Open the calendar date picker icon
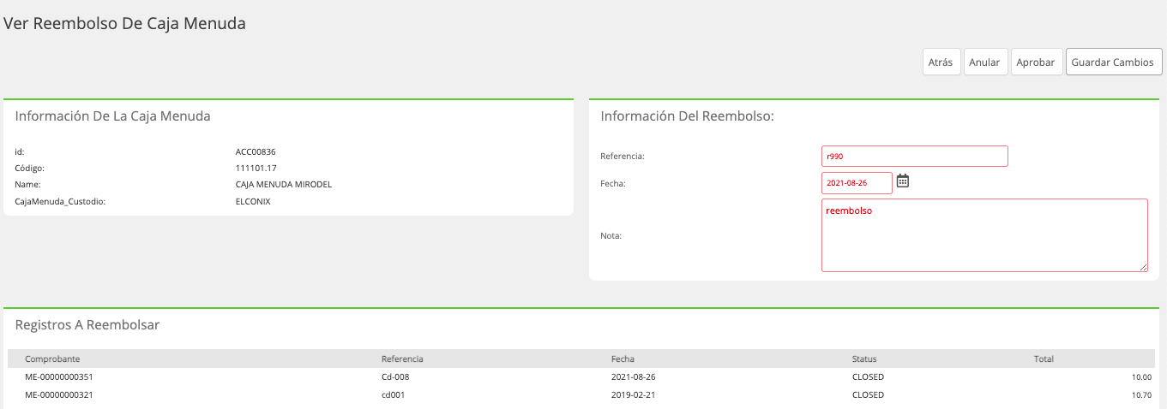 coord(902,181)
